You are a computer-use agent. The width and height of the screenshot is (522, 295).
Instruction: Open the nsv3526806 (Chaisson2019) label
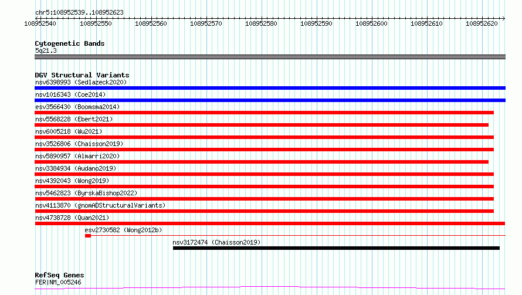[79, 144]
